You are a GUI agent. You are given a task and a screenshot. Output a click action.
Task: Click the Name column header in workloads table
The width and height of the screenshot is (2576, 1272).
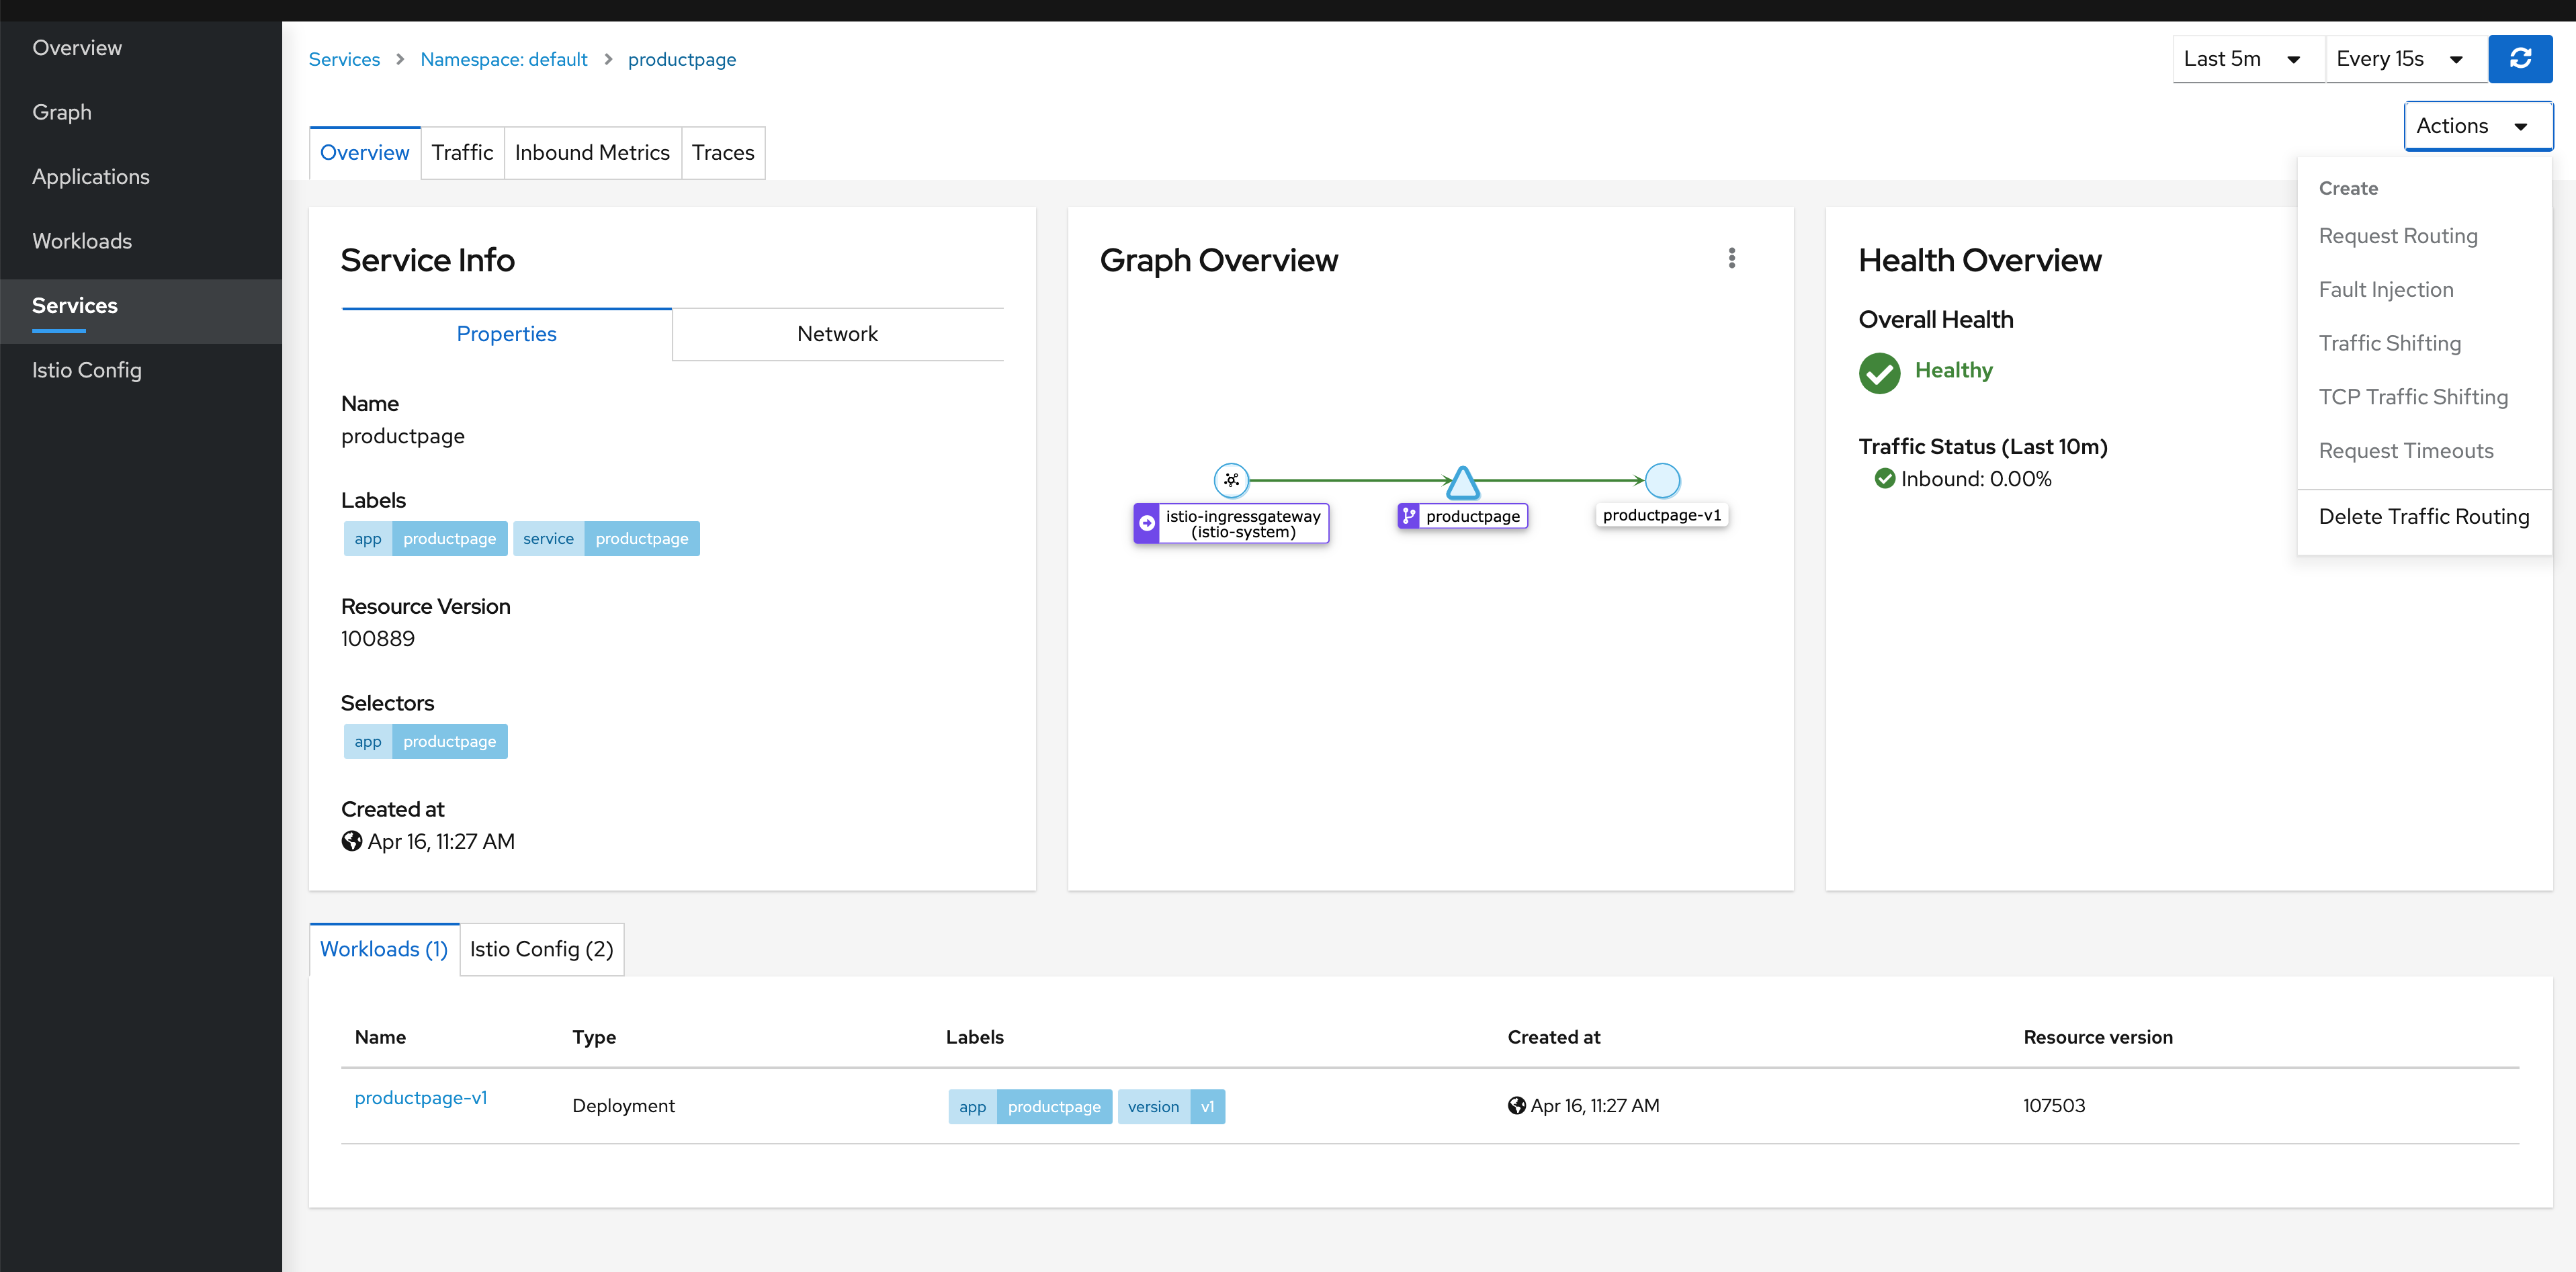(x=380, y=1037)
